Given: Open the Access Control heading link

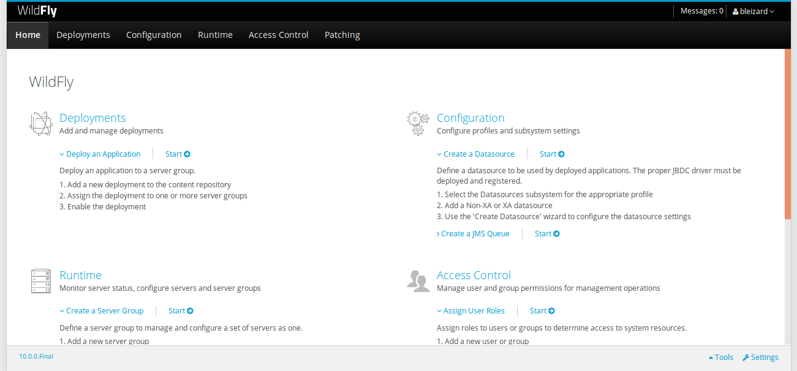Looking at the screenshot, I should tap(474, 275).
